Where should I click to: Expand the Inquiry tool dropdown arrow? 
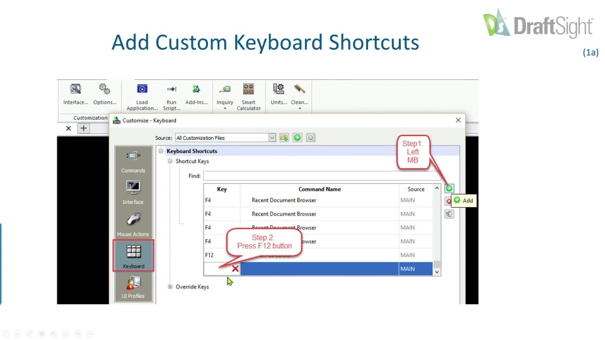click(224, 109)
